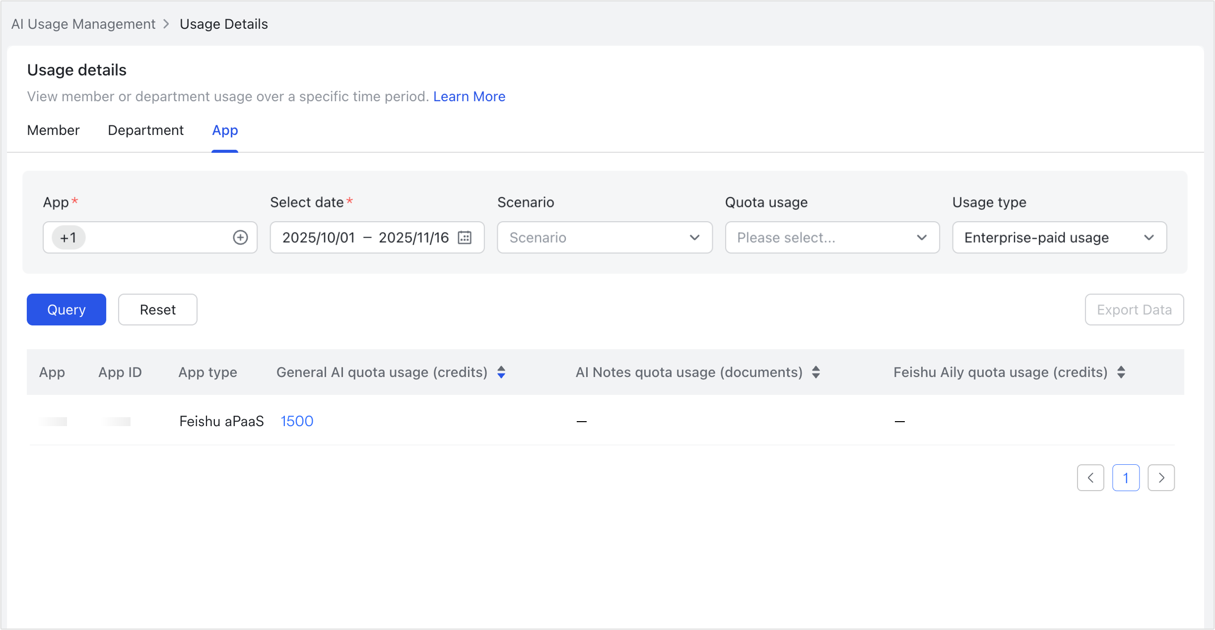Click the Export Data button

pyautogui.click(x=1134, y=310)
